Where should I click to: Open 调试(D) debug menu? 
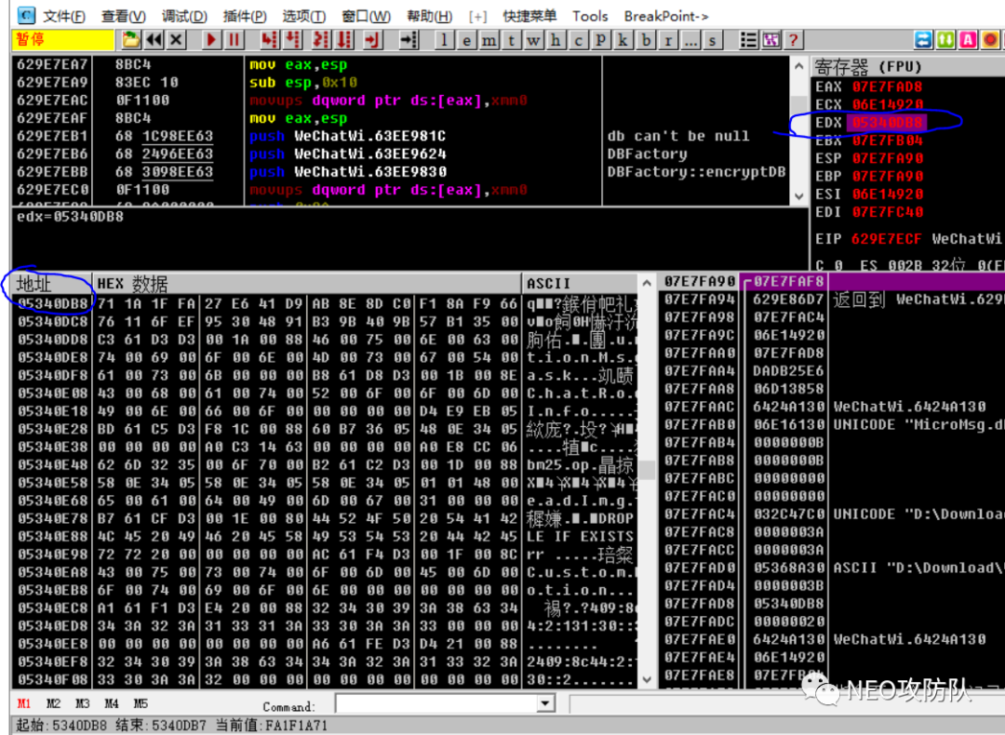point(184,16)
